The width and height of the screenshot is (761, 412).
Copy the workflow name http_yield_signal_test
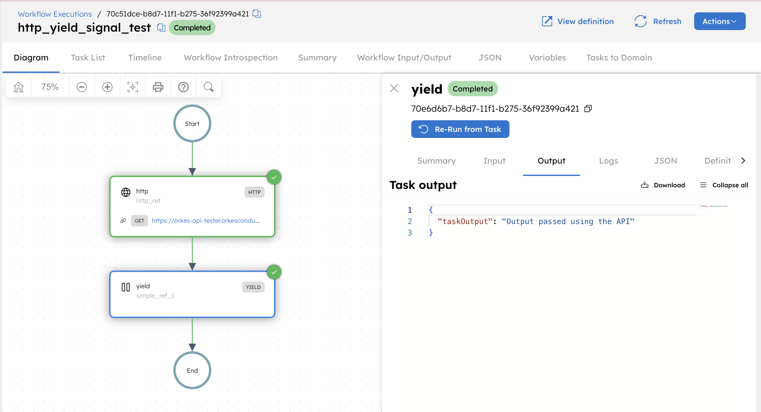pos(161,28)
